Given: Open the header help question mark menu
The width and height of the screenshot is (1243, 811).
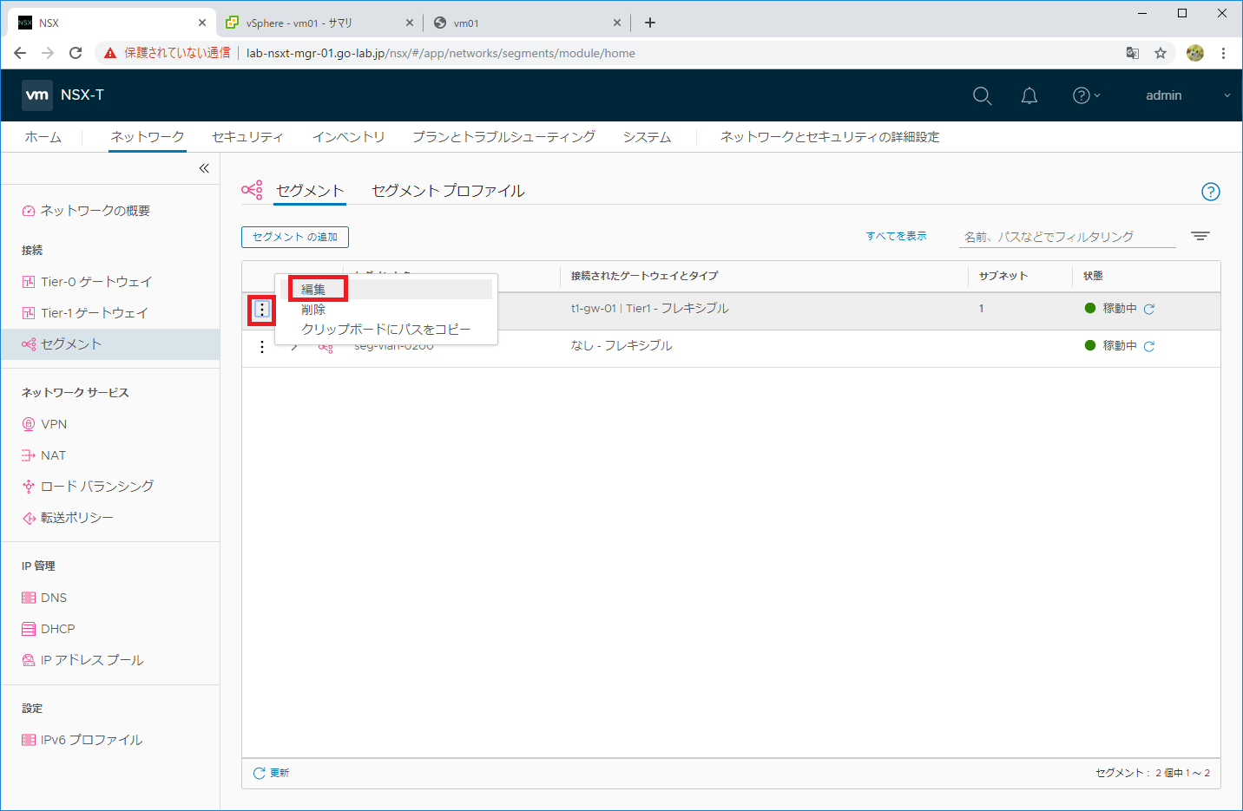Looking at the screenshot, I should point(1086,95).
